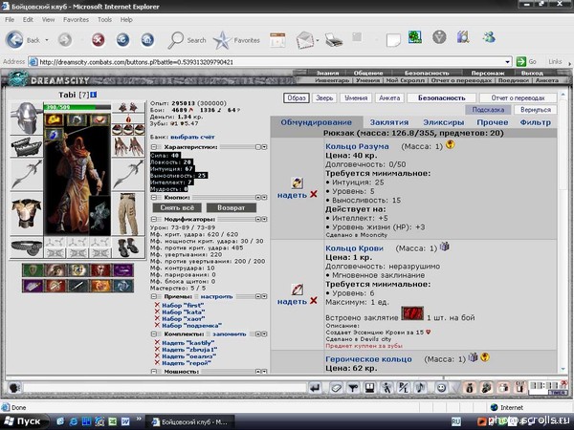Click the red Stop loading icon

pos(99,40)
